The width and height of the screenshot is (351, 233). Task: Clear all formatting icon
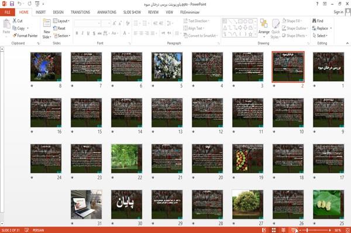click(128, 23)
